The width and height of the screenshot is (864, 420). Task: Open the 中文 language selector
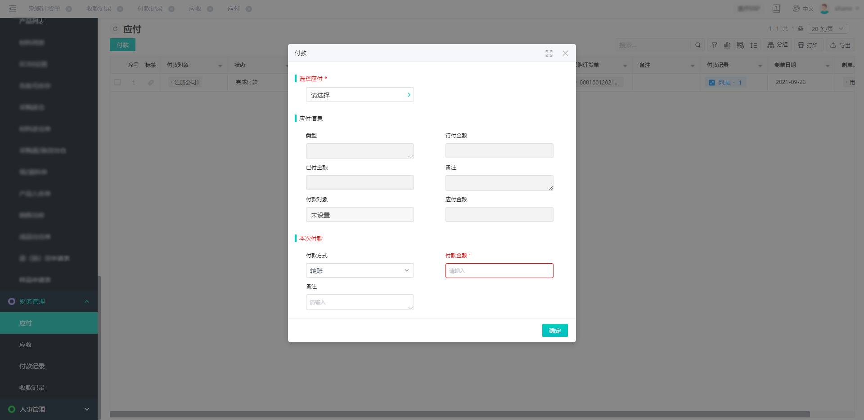(x=804, y=9)
